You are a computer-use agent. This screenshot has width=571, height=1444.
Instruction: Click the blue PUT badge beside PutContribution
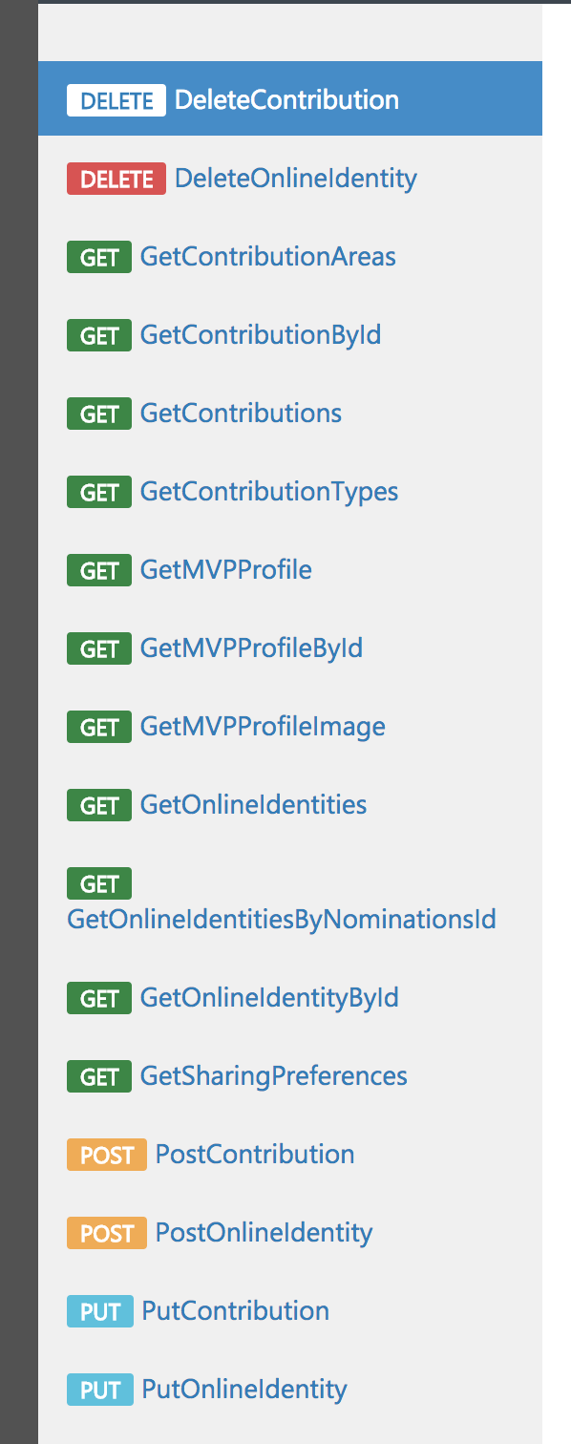click(x=99, y=1310)
